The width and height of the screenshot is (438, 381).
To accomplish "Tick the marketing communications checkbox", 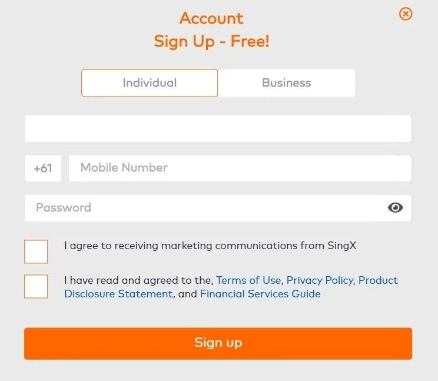I will click(36, 251).
